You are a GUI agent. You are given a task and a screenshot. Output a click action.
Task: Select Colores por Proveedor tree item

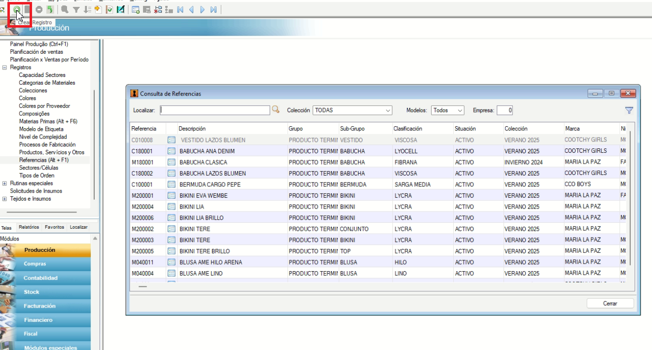coord(44,106)
